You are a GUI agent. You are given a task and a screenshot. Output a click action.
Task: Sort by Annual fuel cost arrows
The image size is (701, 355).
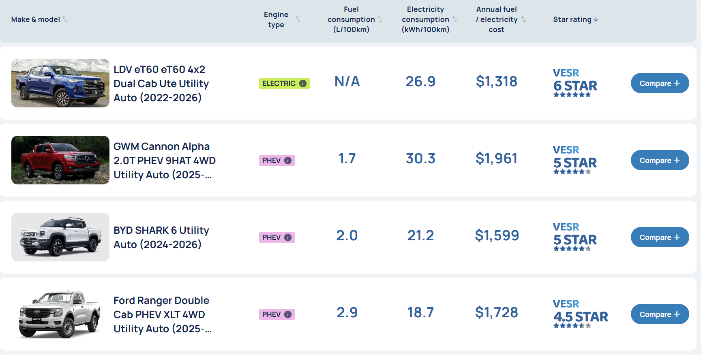(523, 19)
